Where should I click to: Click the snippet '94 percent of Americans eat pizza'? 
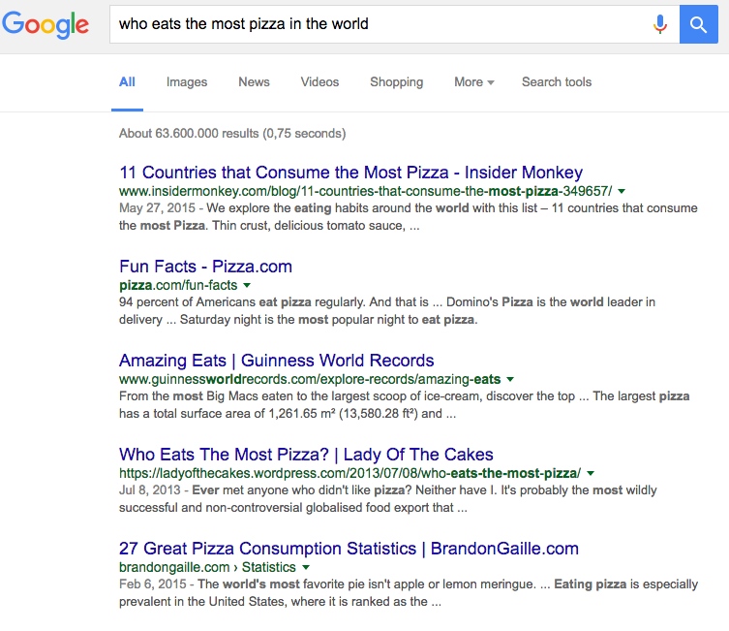[387, 311]
